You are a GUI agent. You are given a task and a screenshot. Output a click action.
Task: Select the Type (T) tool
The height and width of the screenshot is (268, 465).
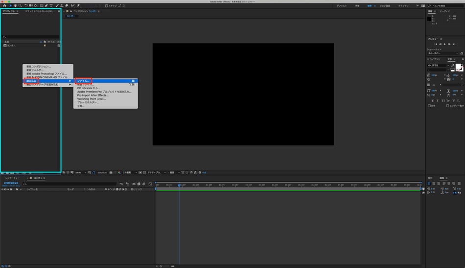click(51, 6)
